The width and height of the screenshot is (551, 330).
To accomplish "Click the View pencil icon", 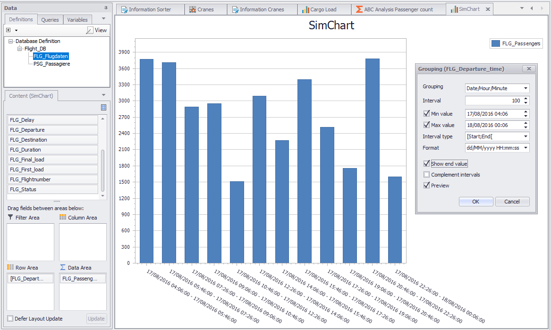I will [x=90, y=30].
